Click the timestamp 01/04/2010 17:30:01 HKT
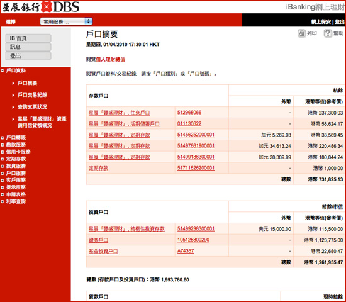The width and height of the screenshot is (346, 302). pyautogui.click(x=131, y=45)
